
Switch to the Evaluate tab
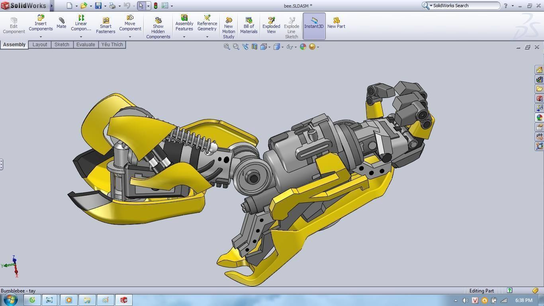[x=86, y=45]
